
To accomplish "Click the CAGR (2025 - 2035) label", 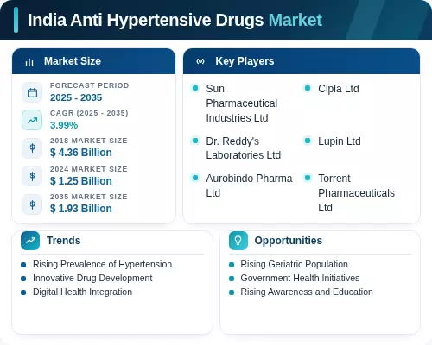I will 89,113.
